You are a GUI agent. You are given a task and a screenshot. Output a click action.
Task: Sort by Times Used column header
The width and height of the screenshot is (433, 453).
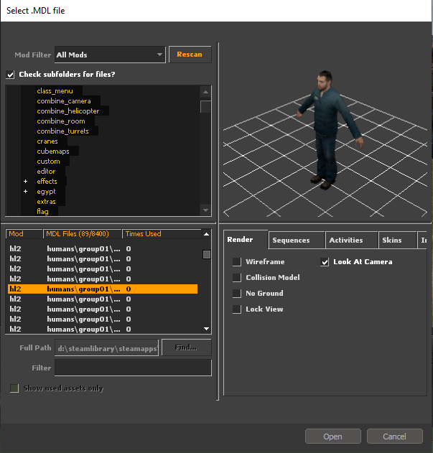162,234
